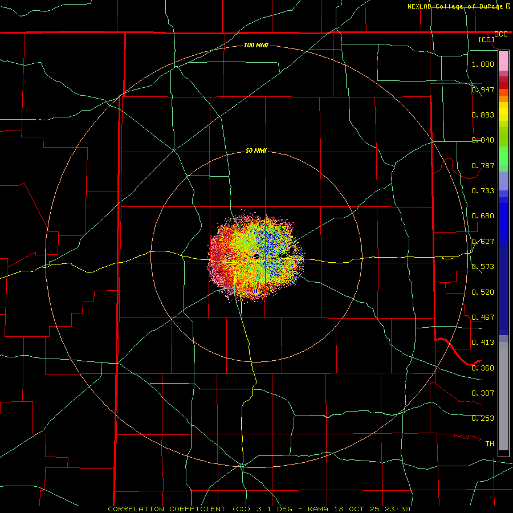Select the 0.627 legend value
This screenshot has height=513, width=513.
483,241
